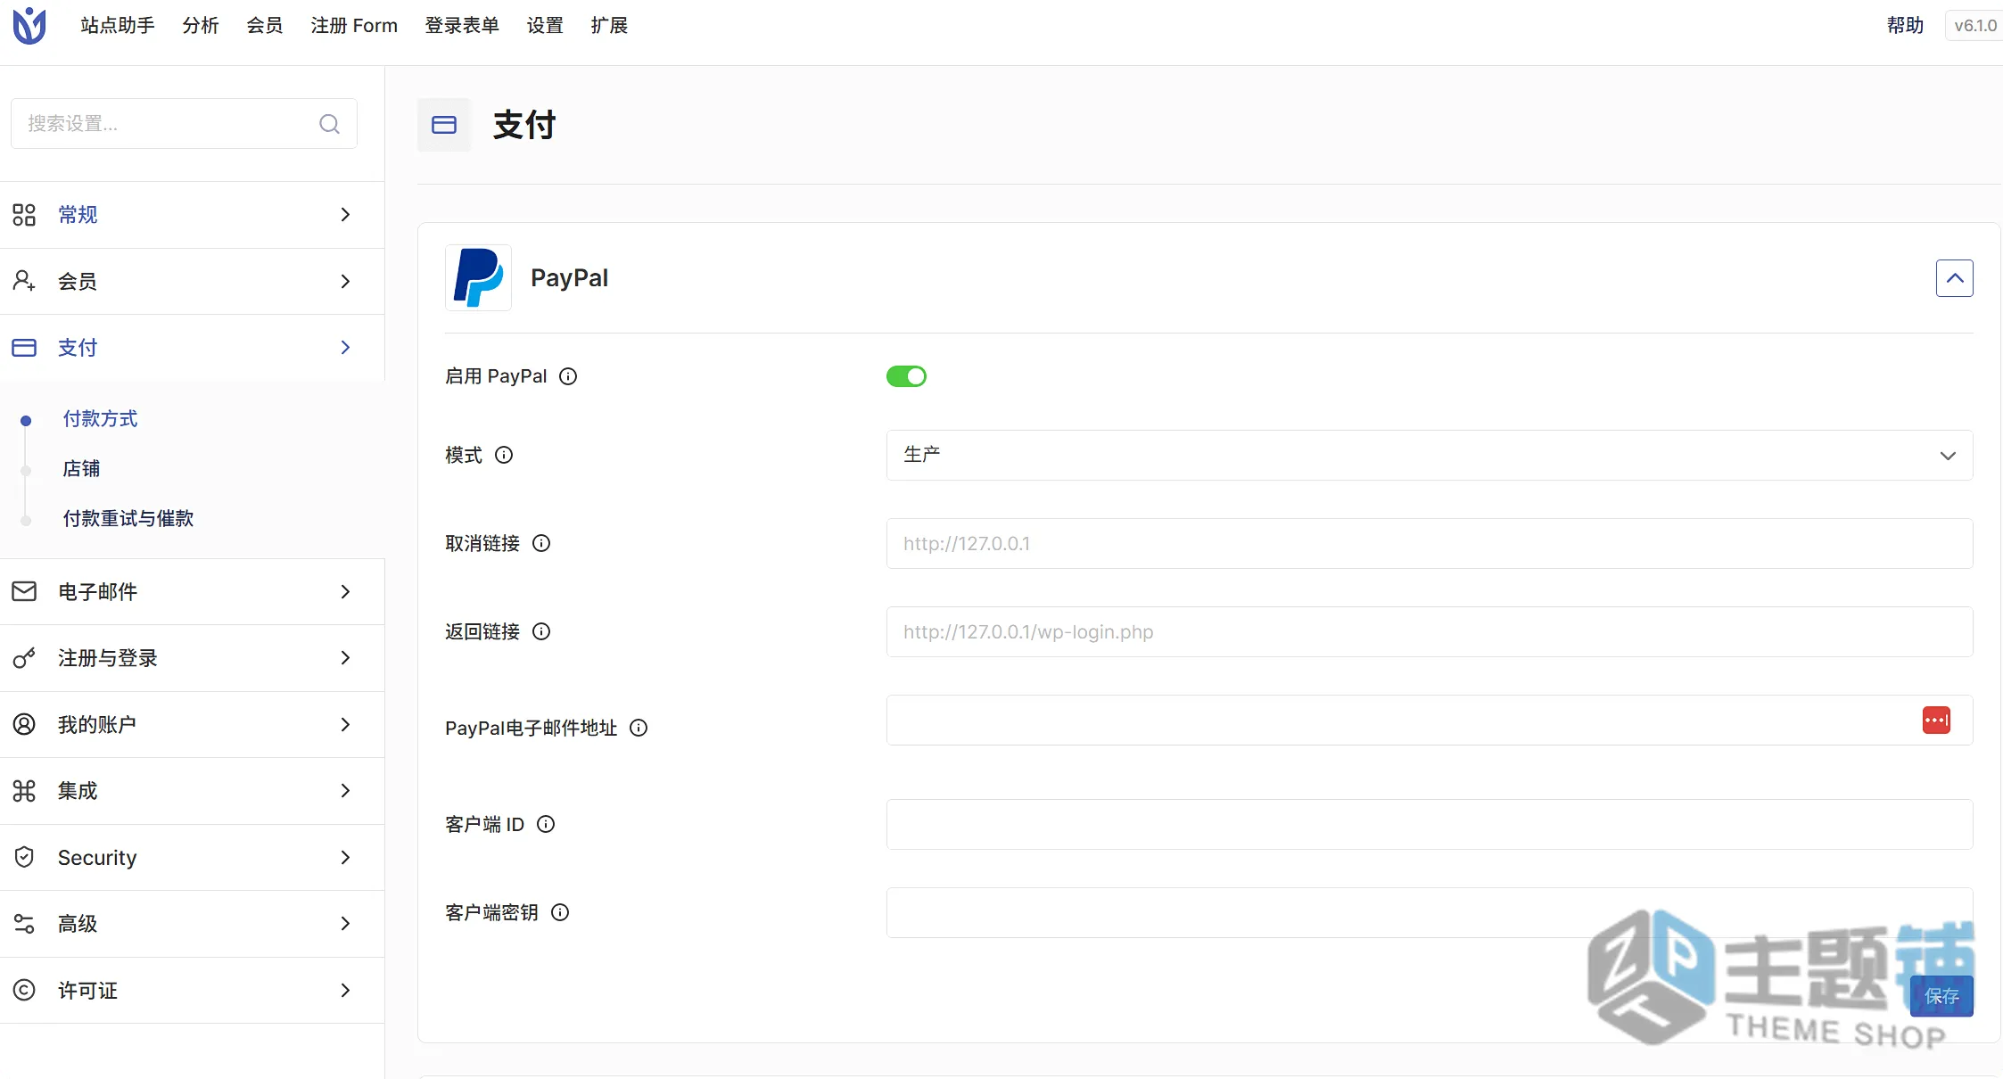Screen dimensions: 2003x1079
Task: Open 站点助手 in top menu
Action: [x=118, y=26]
